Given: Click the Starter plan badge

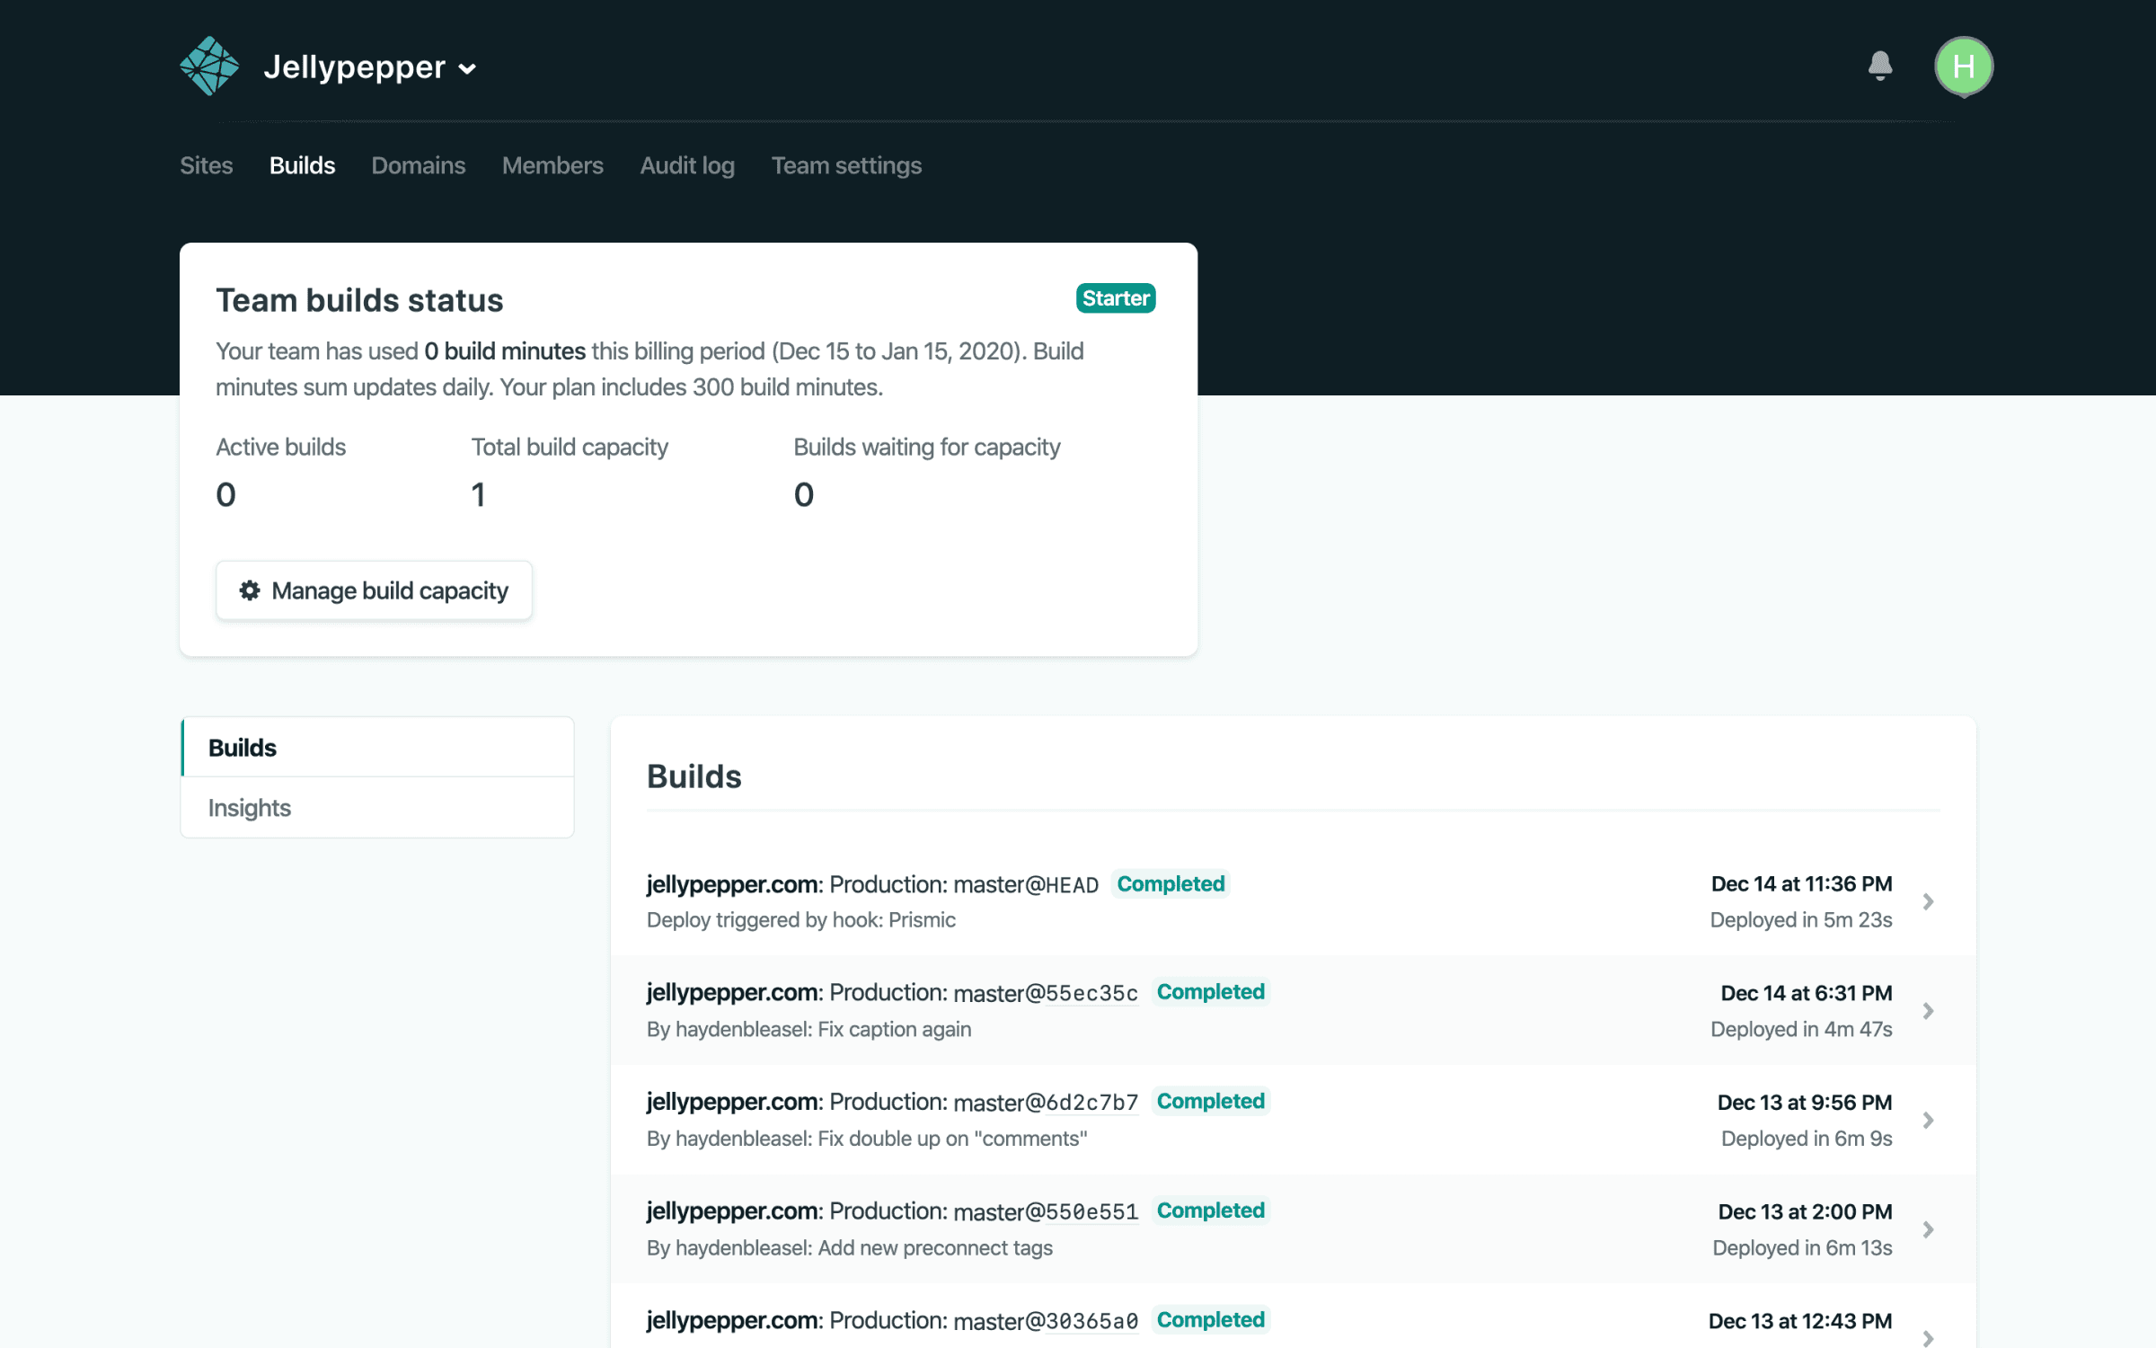Looking at the screenshot, I should 1116,298.
